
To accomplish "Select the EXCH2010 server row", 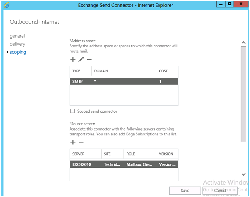I will point(124,164).
